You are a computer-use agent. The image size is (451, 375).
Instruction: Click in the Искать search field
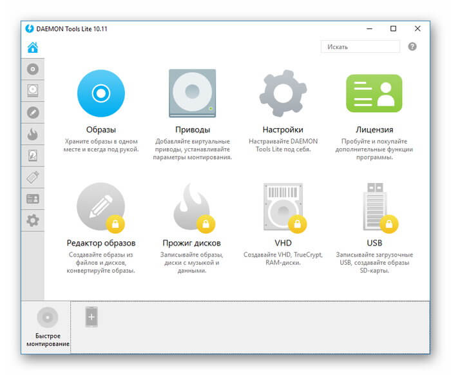(360, 46)
